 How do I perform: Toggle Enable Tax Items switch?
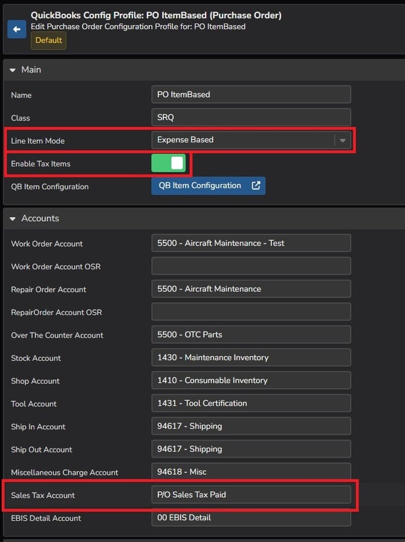tap(169, 163)
